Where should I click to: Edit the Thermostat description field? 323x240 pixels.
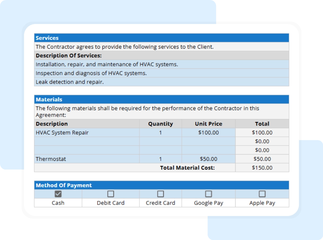point(87,159)
